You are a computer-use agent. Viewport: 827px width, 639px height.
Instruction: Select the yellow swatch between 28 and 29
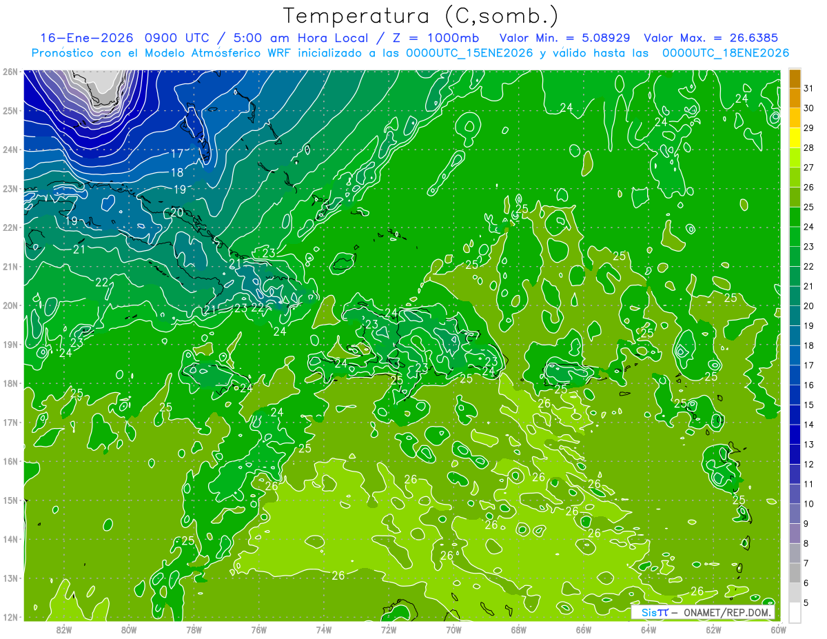[x=795, y=138]
